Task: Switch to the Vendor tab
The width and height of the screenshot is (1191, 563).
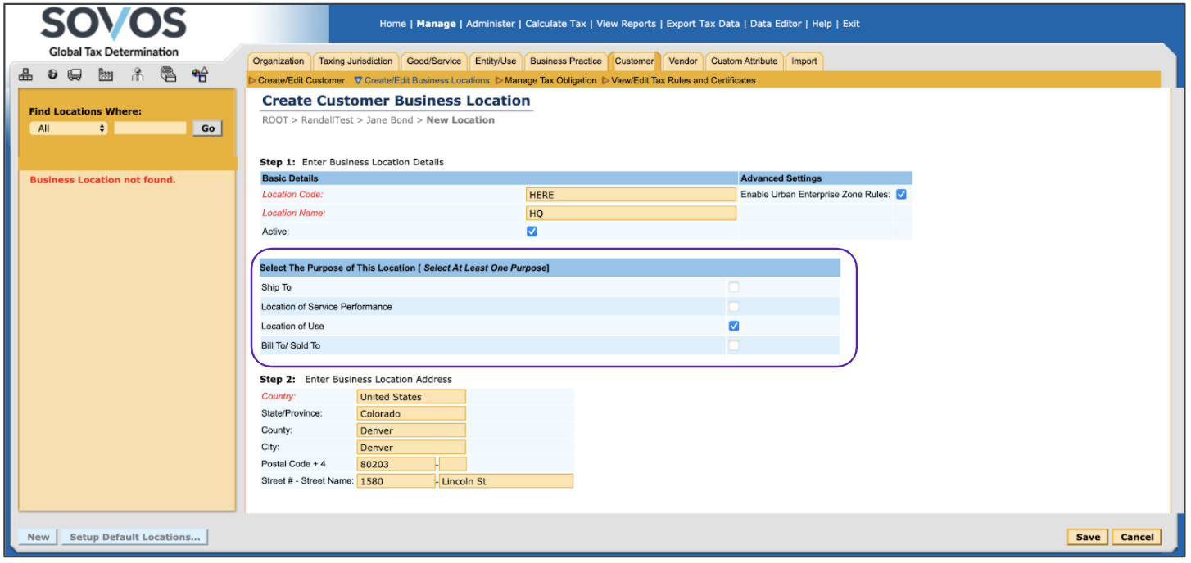Action: 682,61
